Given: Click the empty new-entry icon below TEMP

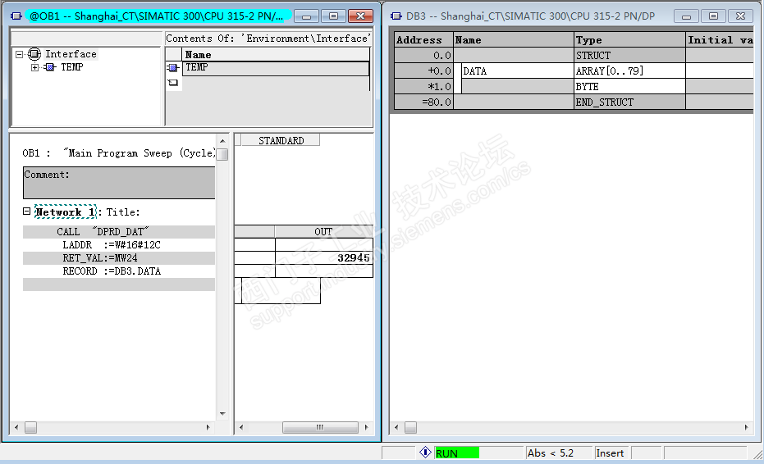Looking at the screenshot, I should click(173, 83).
